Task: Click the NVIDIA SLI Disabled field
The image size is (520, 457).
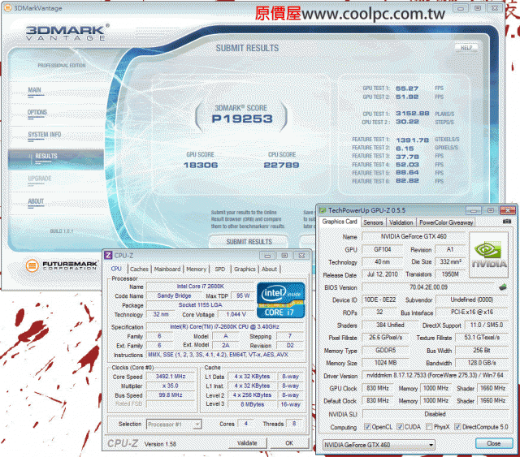Action: point(435,414)
